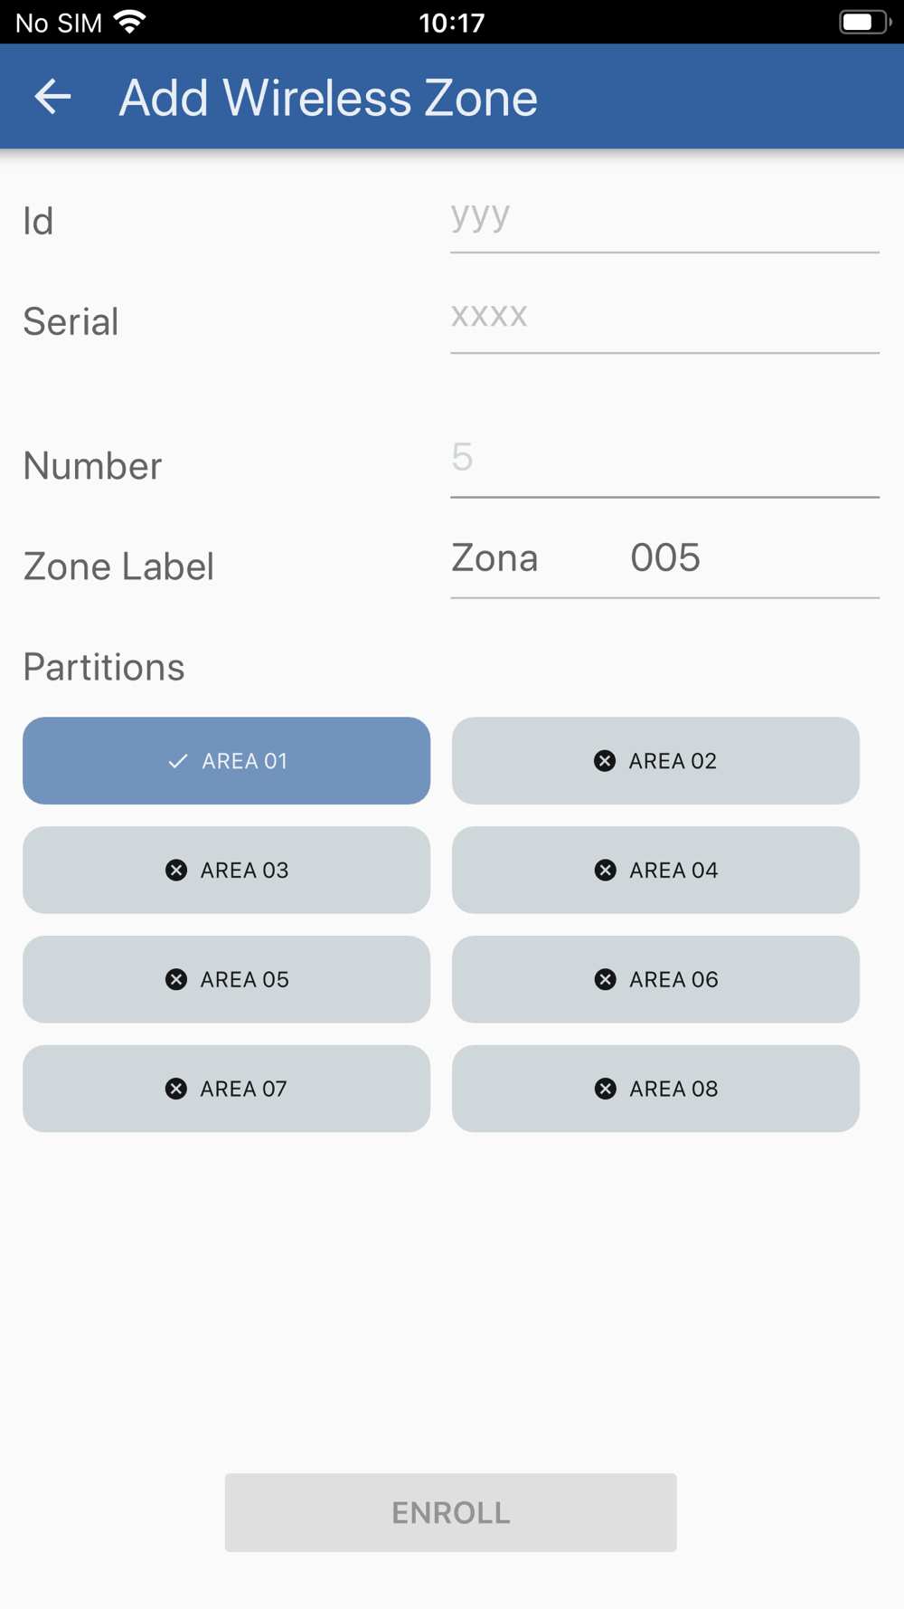Click the X icon on AREA 07
This screenshot has width=904, height=1609.
click(x=176, y=1089)
